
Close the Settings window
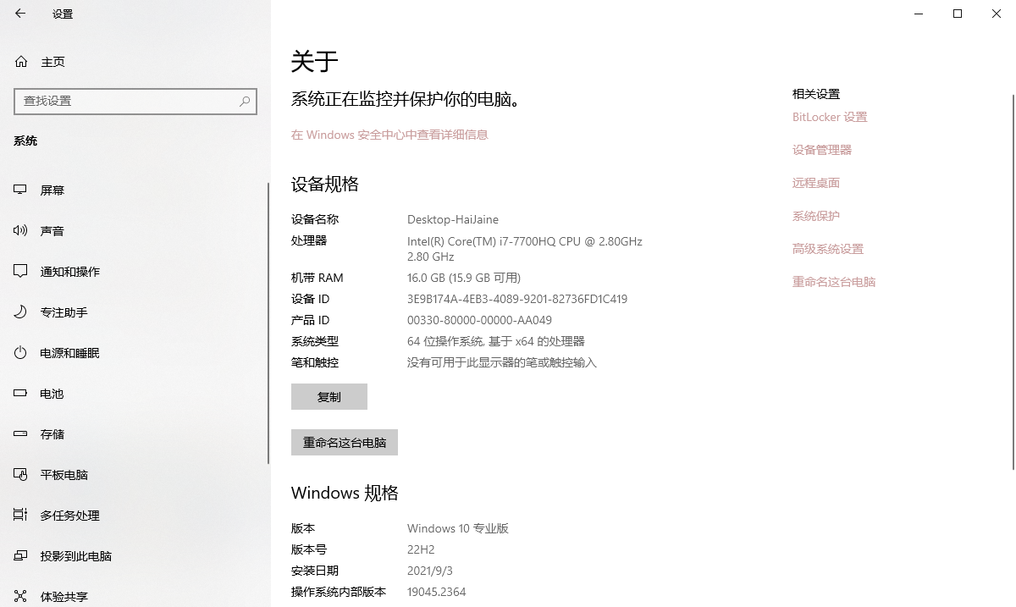[x=997, y=14]
